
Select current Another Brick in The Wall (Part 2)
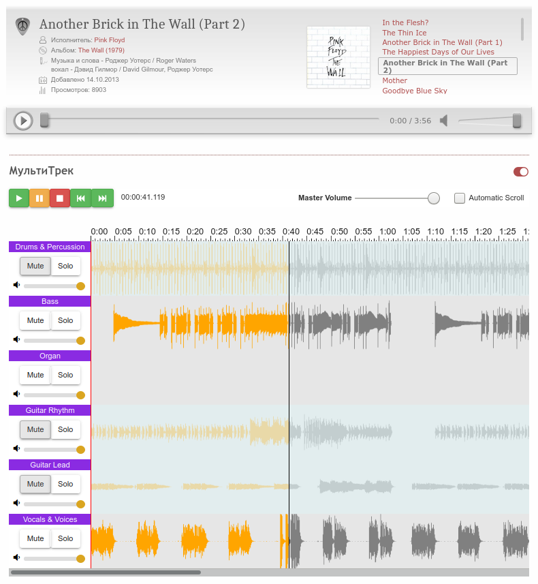click(x=447, y=66)
